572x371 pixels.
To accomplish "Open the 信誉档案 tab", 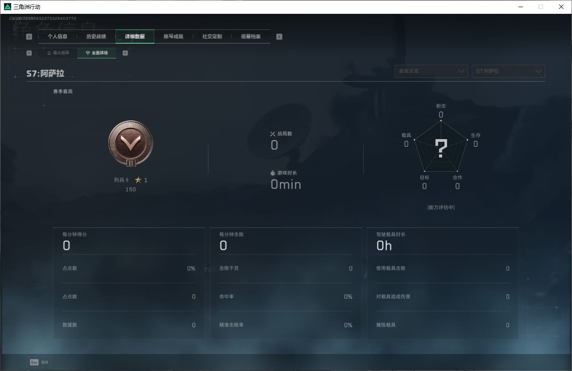I will click(x=251, y=37).
